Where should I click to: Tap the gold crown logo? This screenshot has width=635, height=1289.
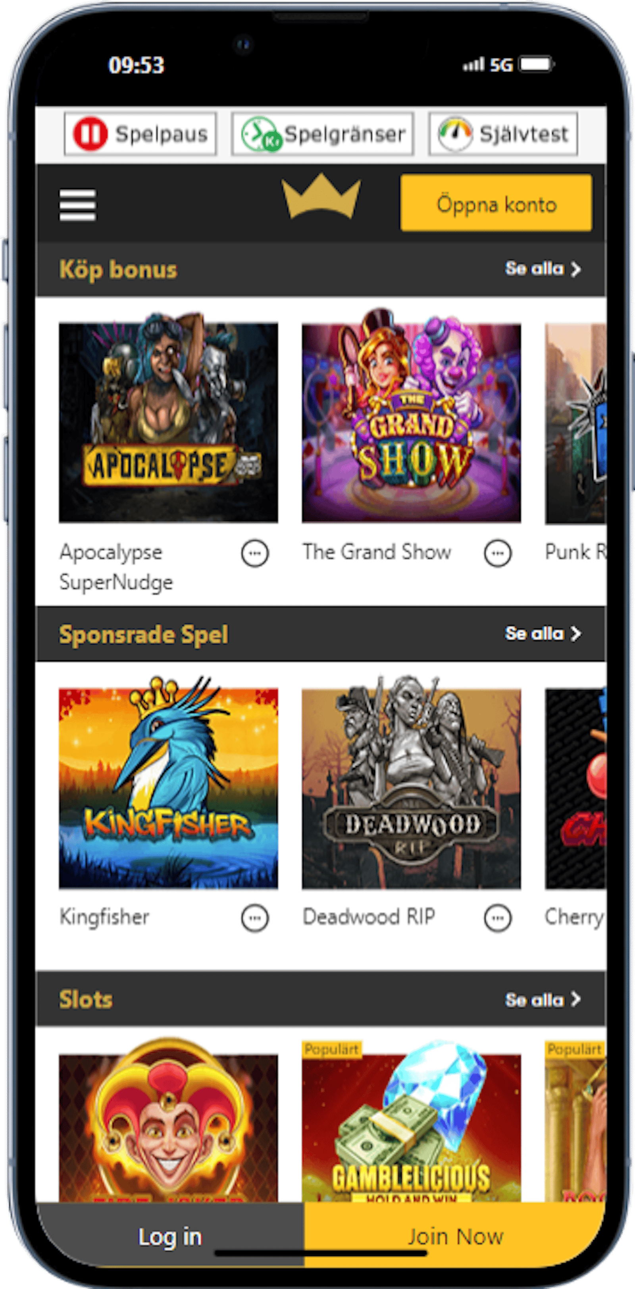pyautogui.click(x=321, y=196)
